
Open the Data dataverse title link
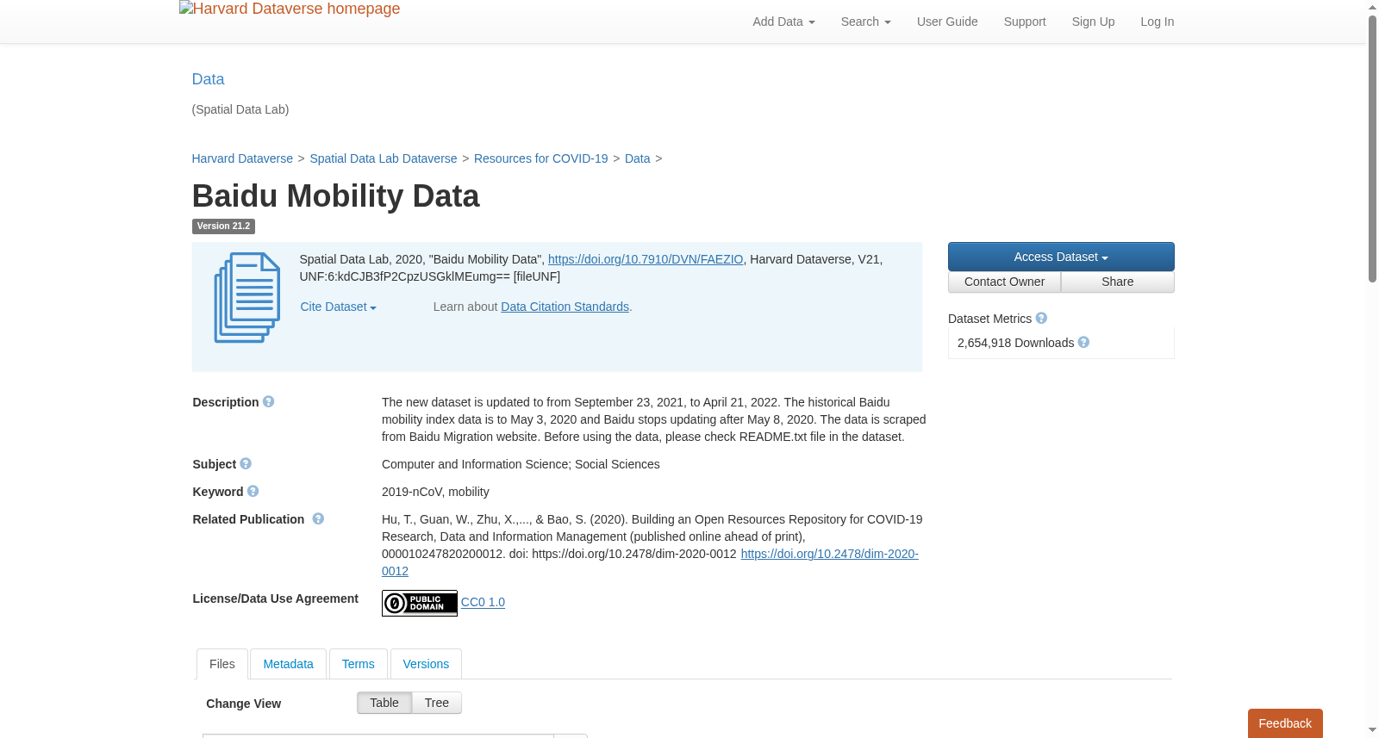coord(208,79)
